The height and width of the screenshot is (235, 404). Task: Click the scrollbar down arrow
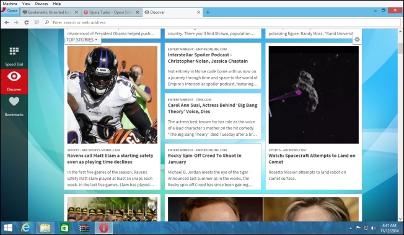click(x=400, y=219)
